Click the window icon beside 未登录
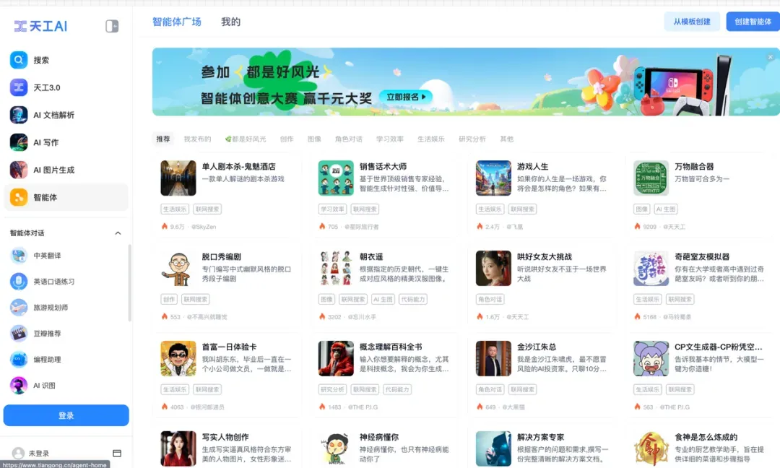Screen dimensions: 780x468 point(117,453)
